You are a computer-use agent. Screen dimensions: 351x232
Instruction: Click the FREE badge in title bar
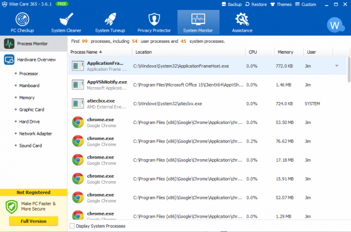point(62,4)
